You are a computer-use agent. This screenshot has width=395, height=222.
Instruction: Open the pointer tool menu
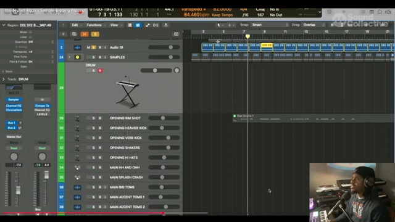pos(220,25)
